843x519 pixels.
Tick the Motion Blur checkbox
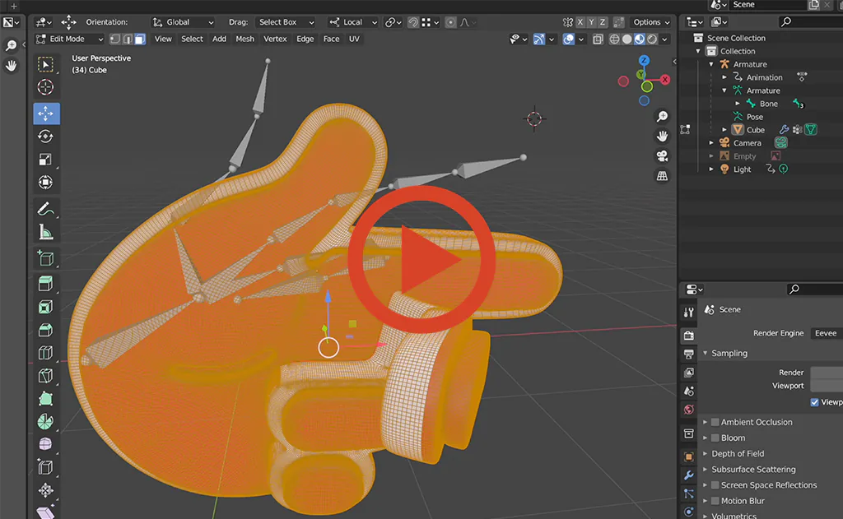point(715,501)
